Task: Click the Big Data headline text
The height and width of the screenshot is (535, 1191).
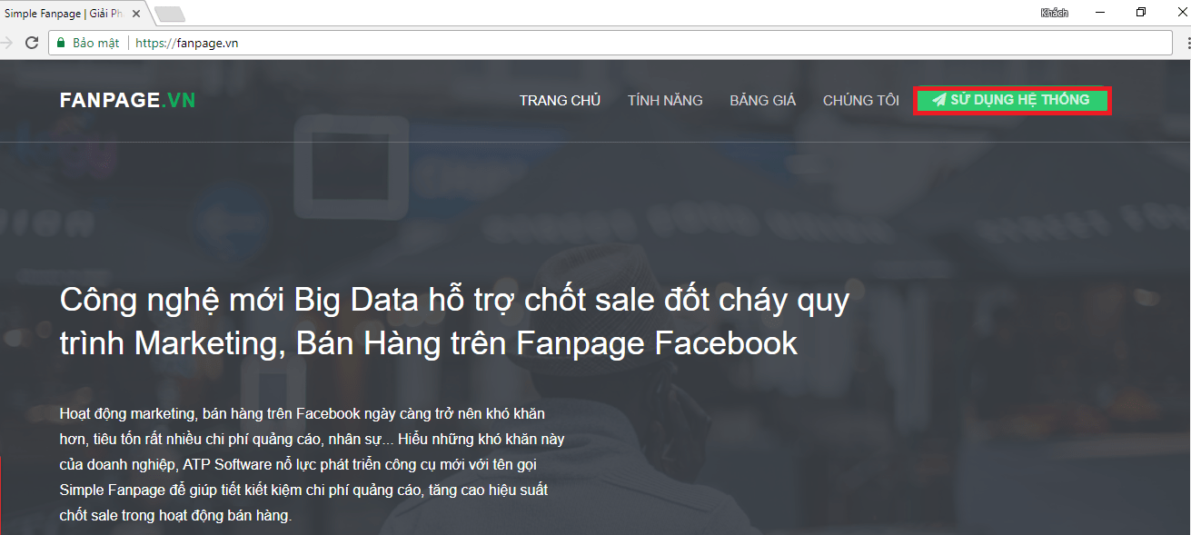Action: [454, 321]
